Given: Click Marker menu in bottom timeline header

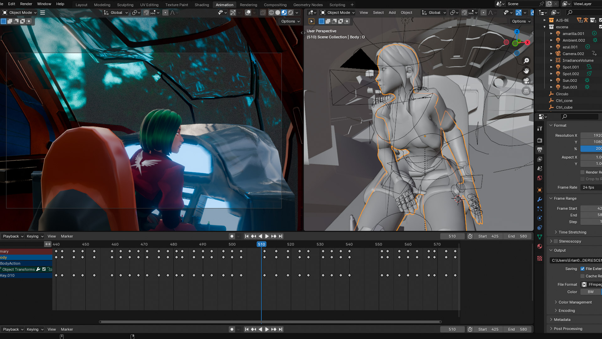Looking at the screenshot, I should click(67, 329).
